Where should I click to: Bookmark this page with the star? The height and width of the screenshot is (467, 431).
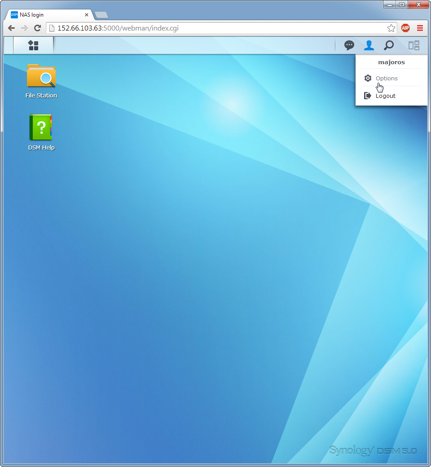tap(391, 28)
